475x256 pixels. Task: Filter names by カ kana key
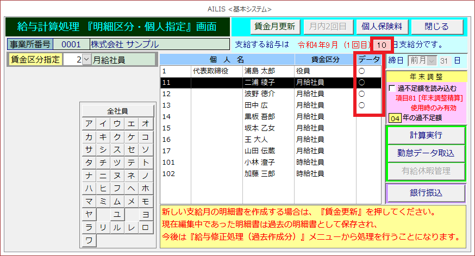[89, 136]
